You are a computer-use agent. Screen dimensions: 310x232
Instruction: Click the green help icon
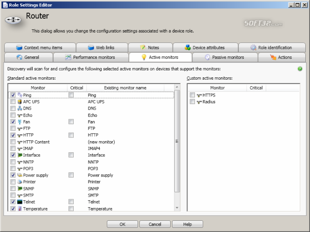(300, 69)
